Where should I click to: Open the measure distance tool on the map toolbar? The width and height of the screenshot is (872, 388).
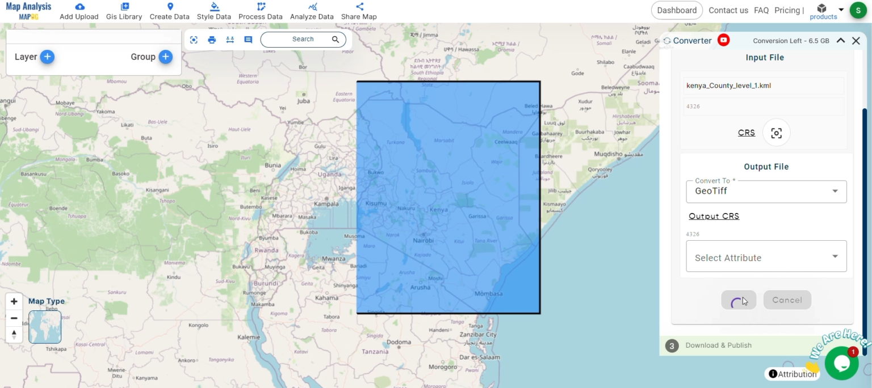(x=230, y=40)
